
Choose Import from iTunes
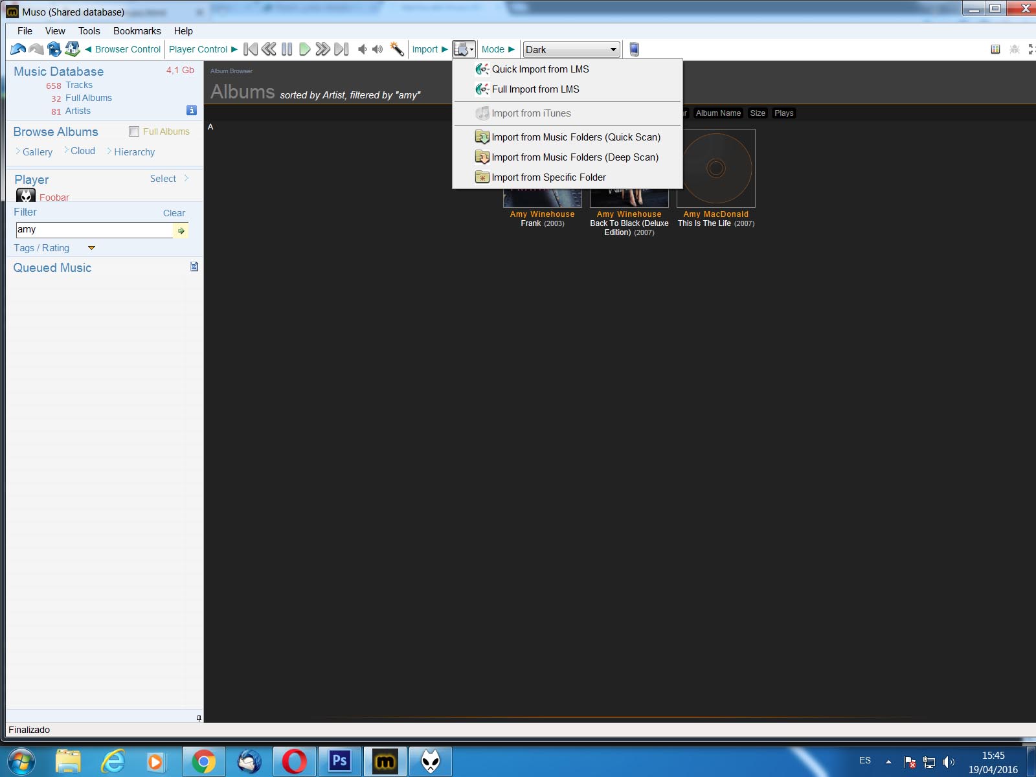tap(567, 113)
